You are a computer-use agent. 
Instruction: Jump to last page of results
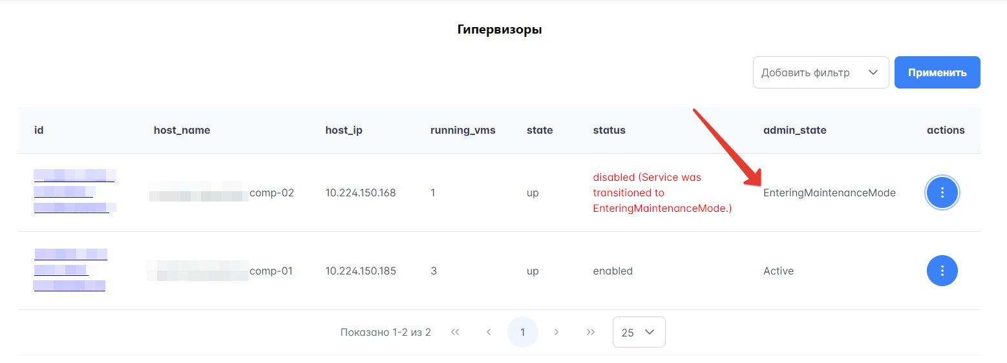(x=590, y=332)
